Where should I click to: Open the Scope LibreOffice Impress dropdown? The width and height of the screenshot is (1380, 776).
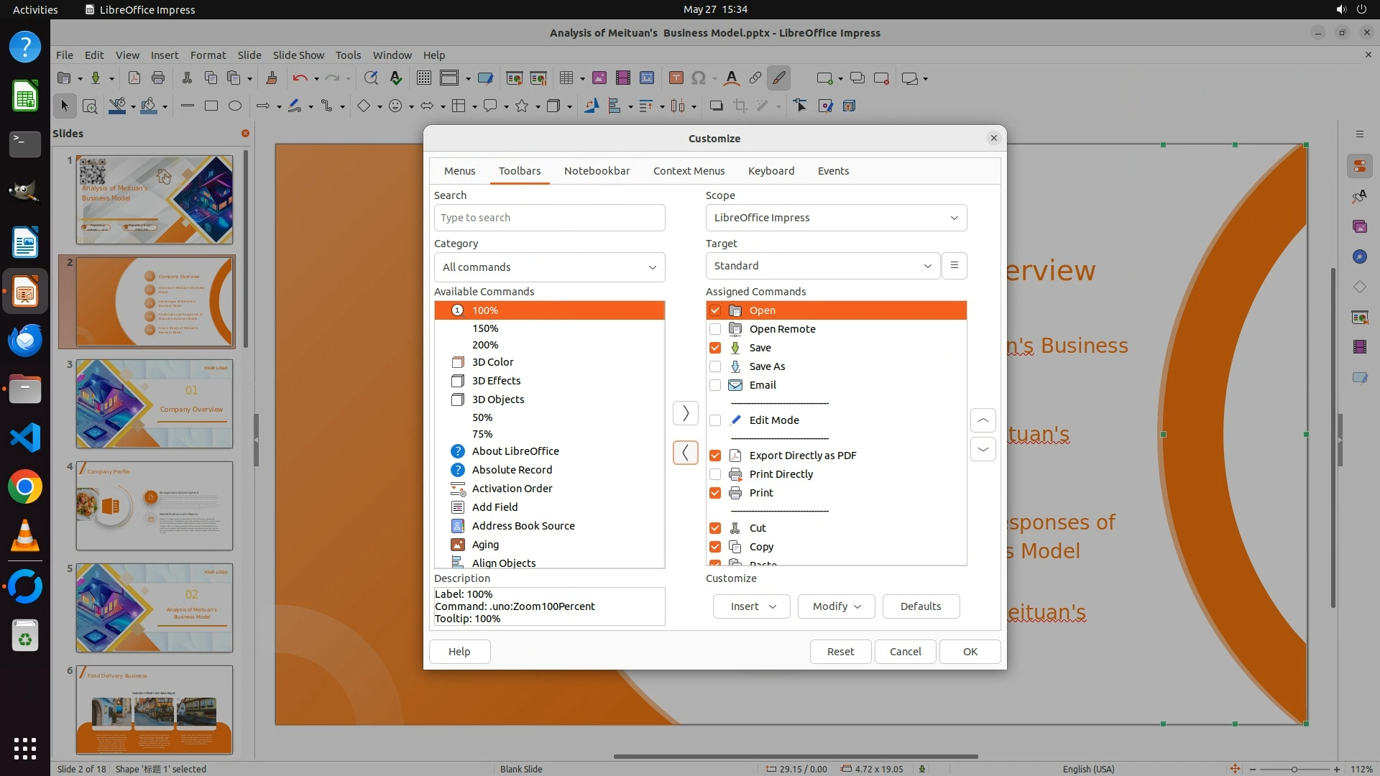tap(836, 218)
